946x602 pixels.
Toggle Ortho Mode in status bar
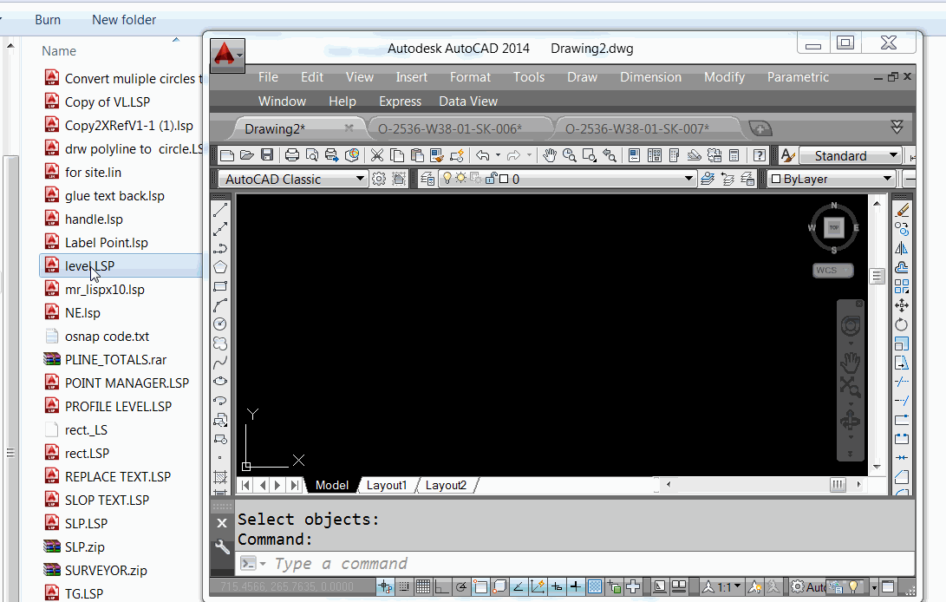pyautogui.click(x=442, y=586)
